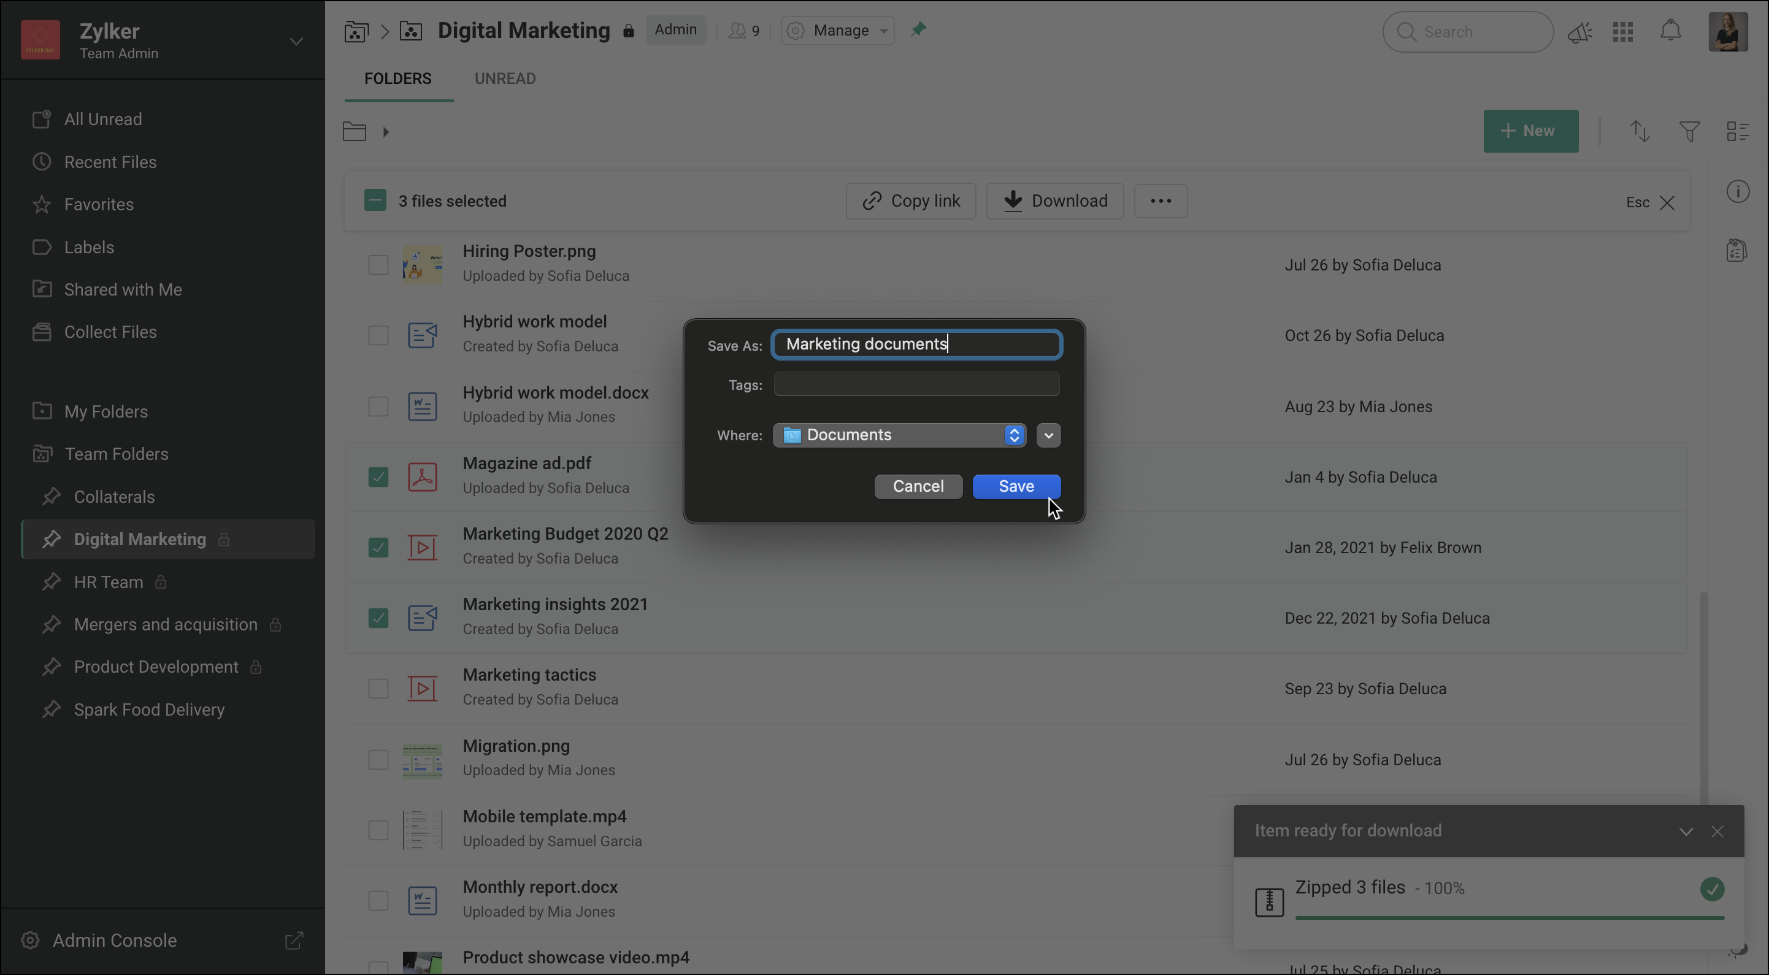Click the Magazine ad.pdf file icon
The width and height of the screenshot is (1769, 975).
coord(423,476)
